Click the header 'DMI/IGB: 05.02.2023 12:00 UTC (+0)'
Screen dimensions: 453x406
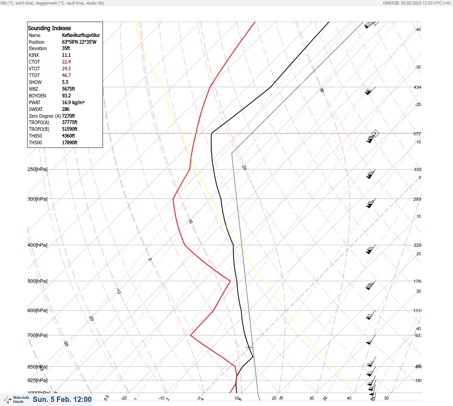[416, 3]
